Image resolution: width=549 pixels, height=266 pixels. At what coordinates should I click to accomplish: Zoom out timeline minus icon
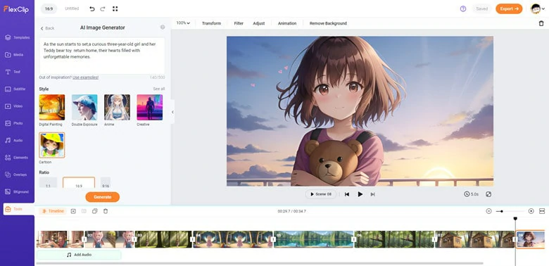coord(488,211)
